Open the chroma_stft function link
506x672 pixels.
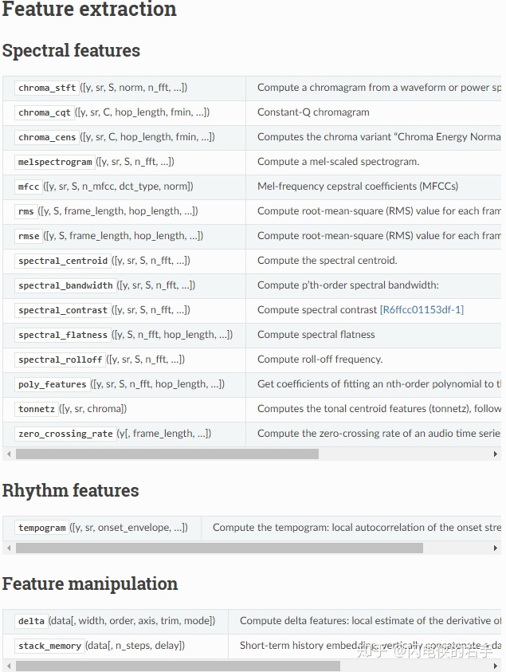tap(47, 88)
